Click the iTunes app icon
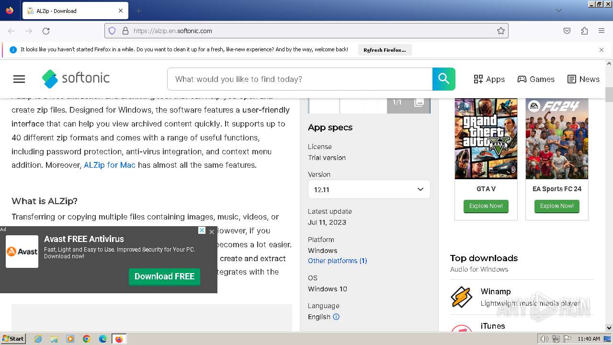 coord(462,328)
